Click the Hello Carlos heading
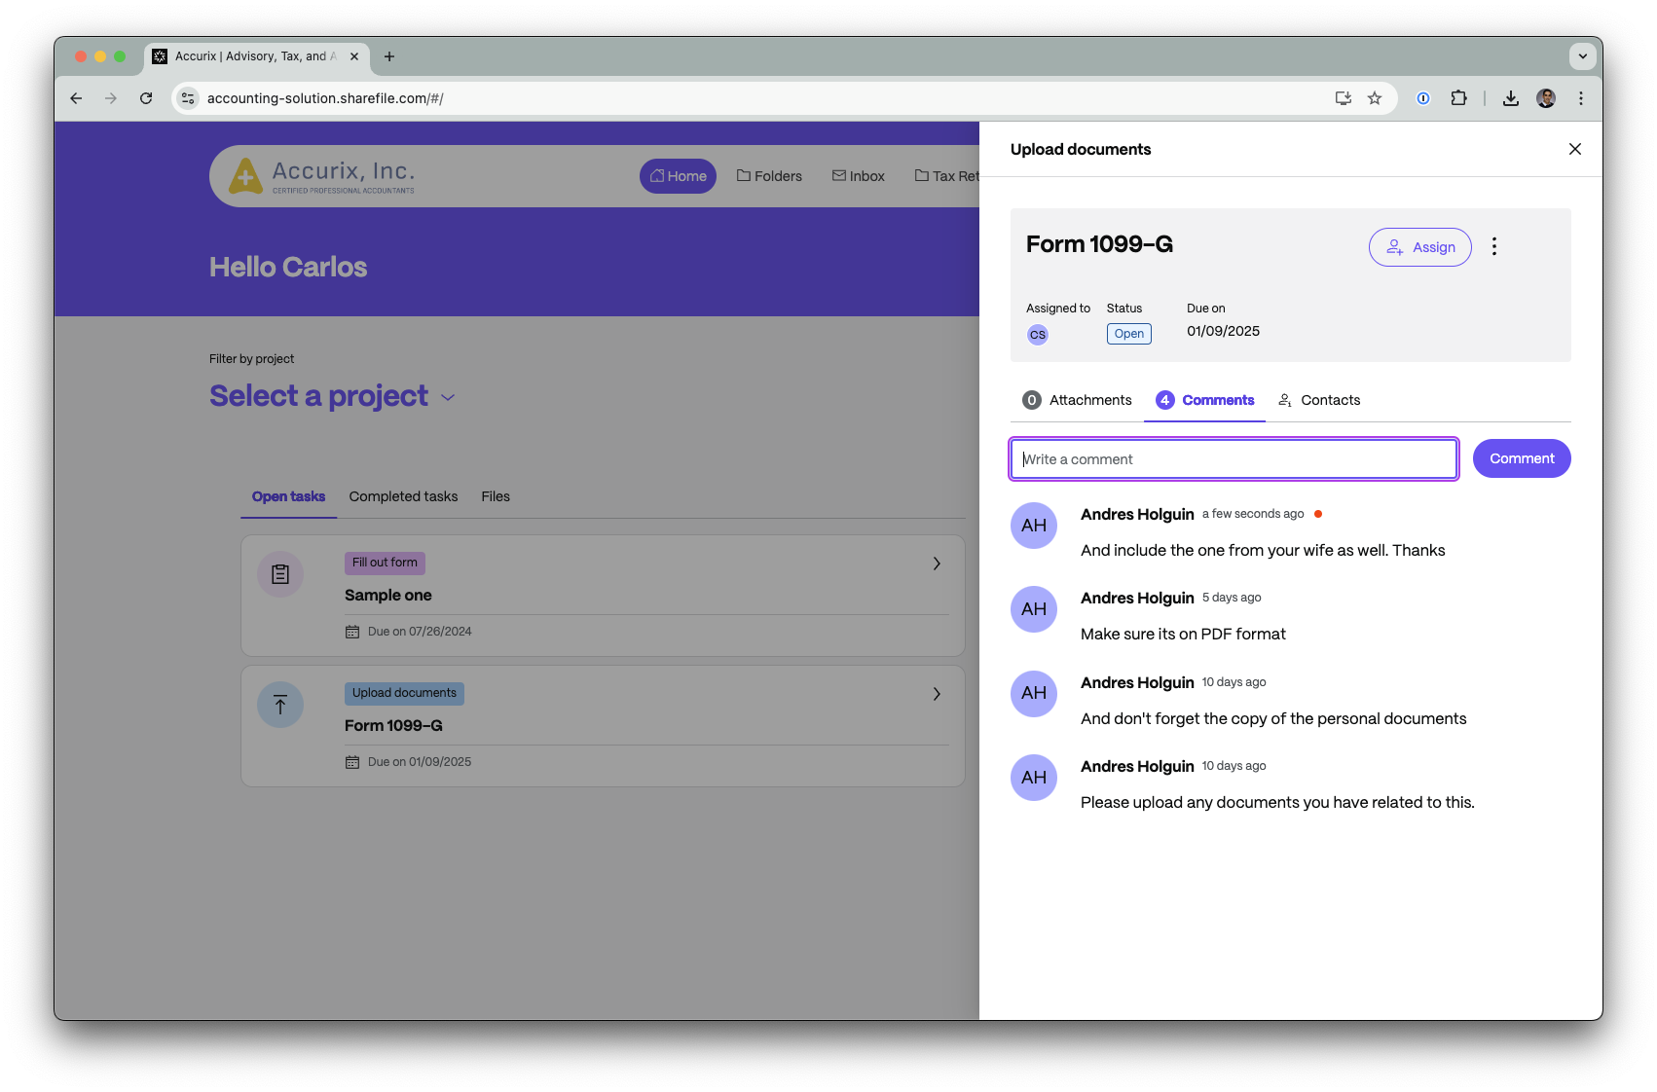This screenshot has height=1092, width=1657. coord(288,267)
